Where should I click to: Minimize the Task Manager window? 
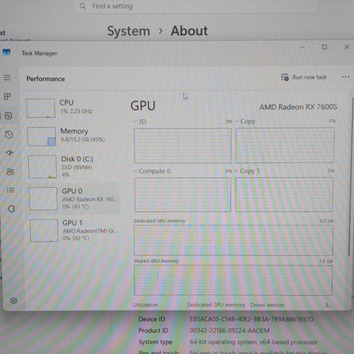point(302,47)
